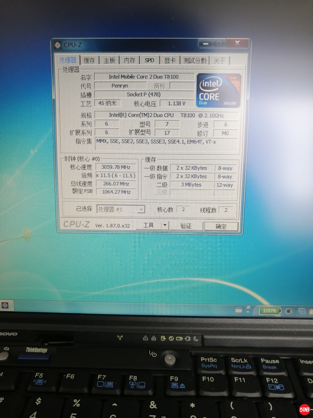Open the 内存 tab

[x=130, y=60]
